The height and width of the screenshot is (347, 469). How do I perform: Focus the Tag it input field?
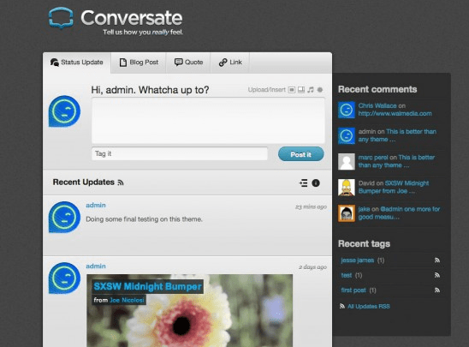(180, 153)
